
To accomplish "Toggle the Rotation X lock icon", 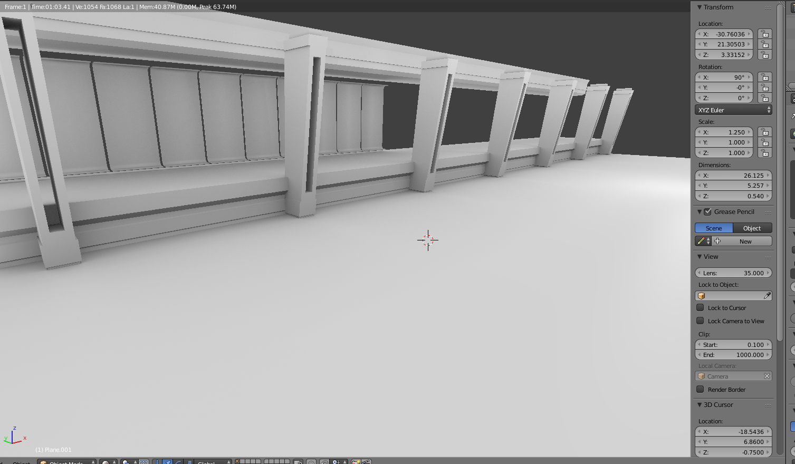I will pyautogui.click(x=764, y=77).
